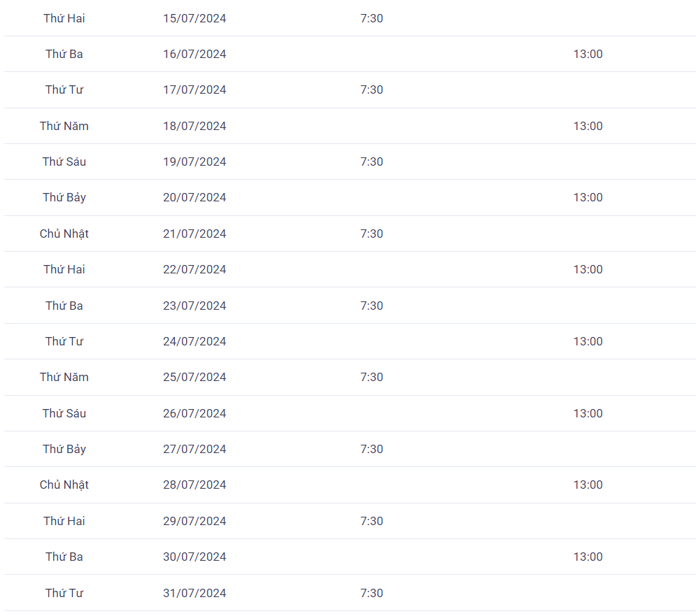The height and width of the screenshot is (616, 696).
Task: Select the 7:30 time on 27/07/2024
Action: coord(371,449)
